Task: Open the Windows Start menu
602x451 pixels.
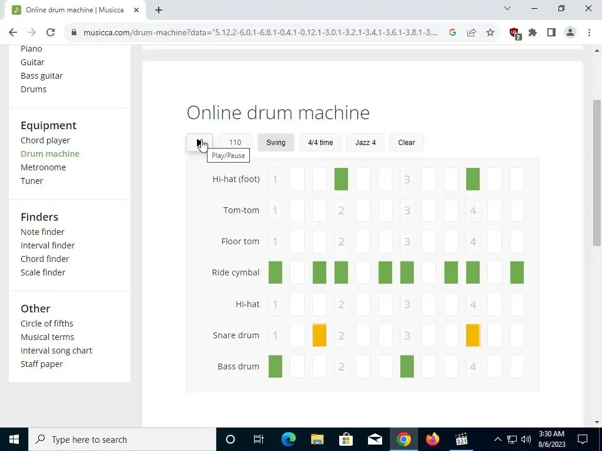Action: tap(14, 439)
